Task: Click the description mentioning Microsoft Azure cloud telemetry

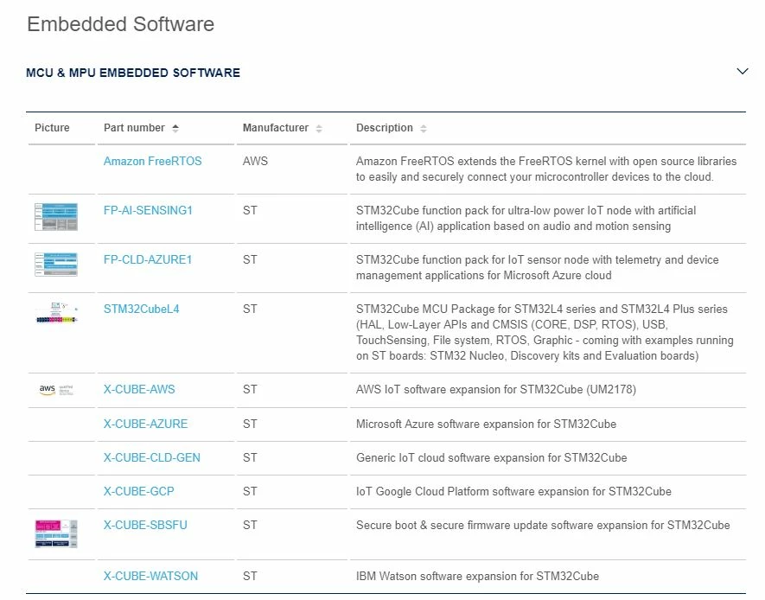Action: tap(537, 267)
